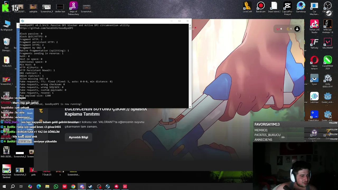
Task: Open the CapcutPro - Kısayol shortcut
Action: pyautogui.click(x=287, y=8)
